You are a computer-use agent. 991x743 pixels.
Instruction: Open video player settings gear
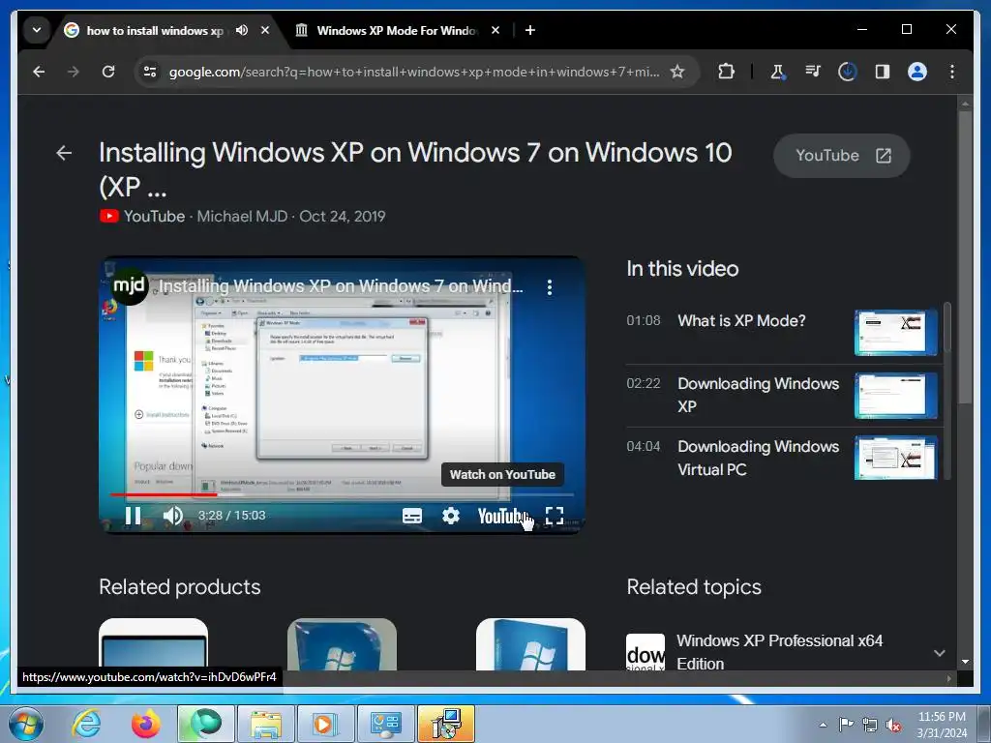451,516
